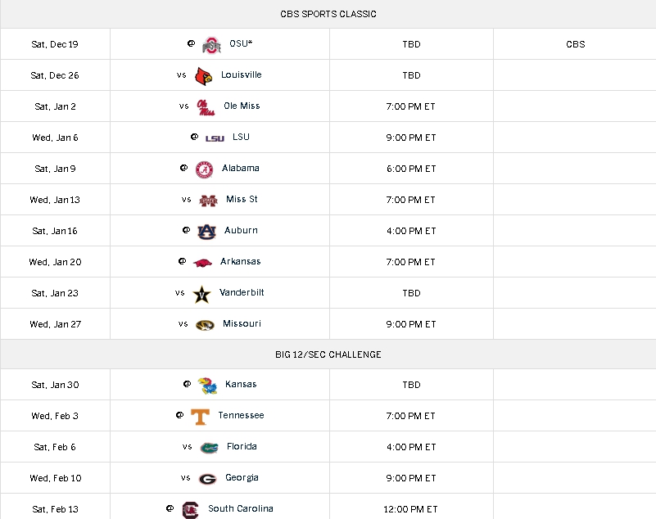
Task: Click the Auburn AU logo
Action: [x=206, y=232]
